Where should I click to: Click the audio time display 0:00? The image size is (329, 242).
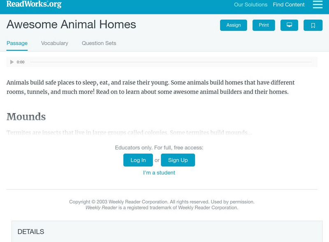click(21, 62)
